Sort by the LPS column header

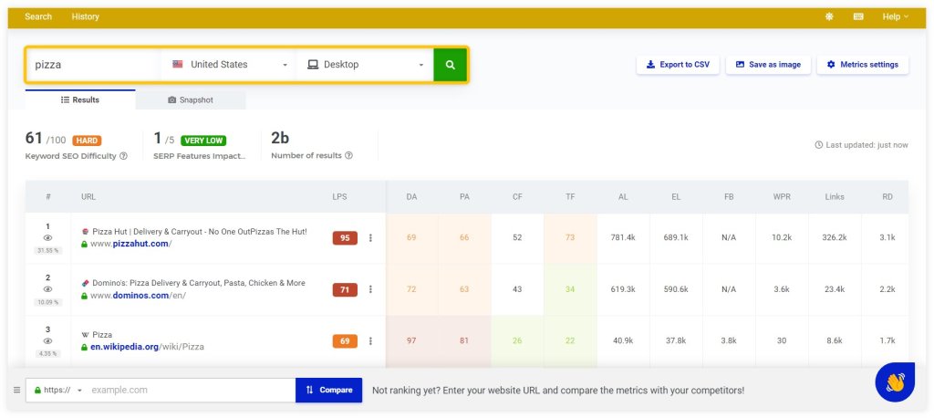(x=339, y=197)
